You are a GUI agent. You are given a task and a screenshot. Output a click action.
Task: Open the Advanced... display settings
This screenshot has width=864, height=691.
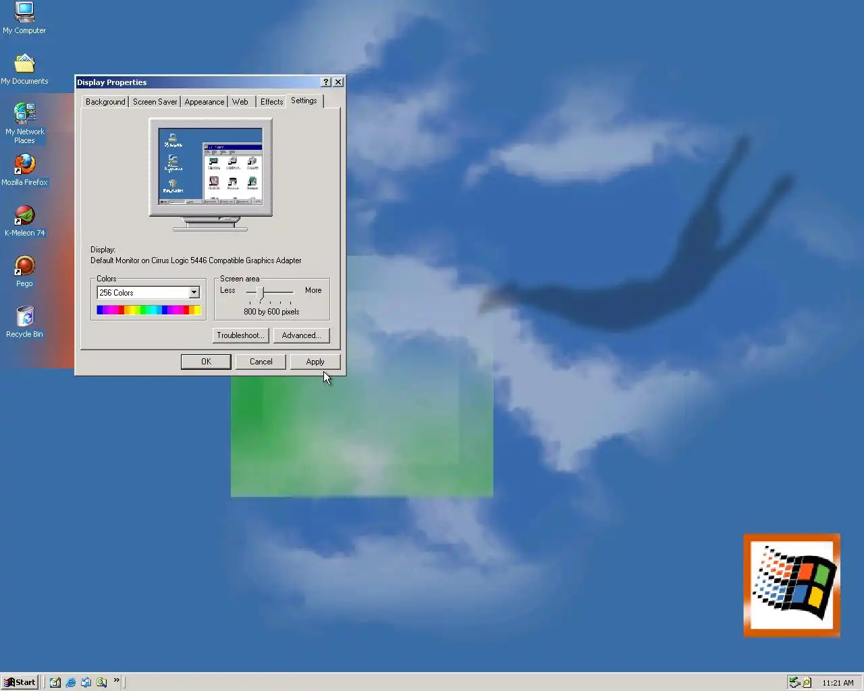pyautogui.click(x=301, y=335)
